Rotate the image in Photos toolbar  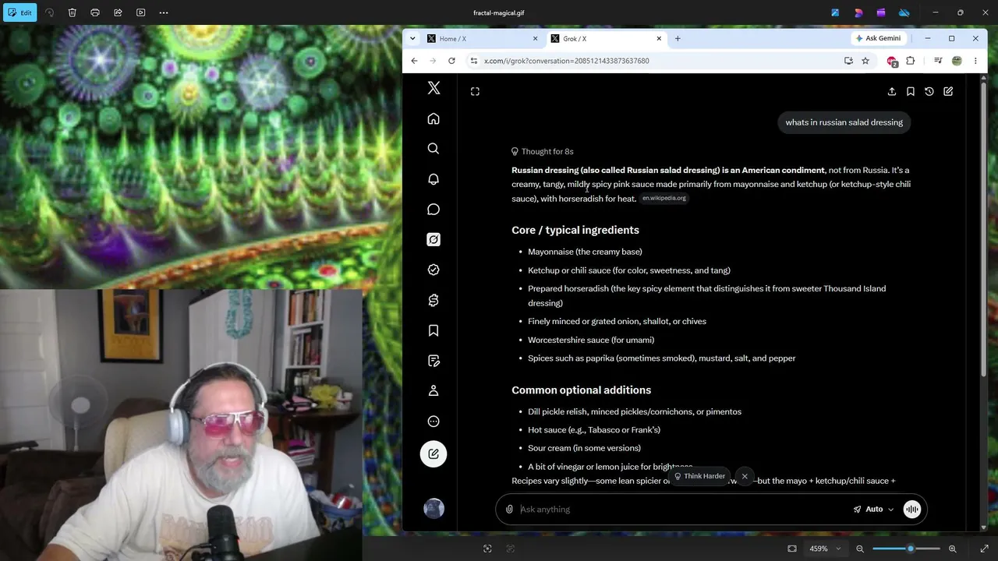point(49,12)
